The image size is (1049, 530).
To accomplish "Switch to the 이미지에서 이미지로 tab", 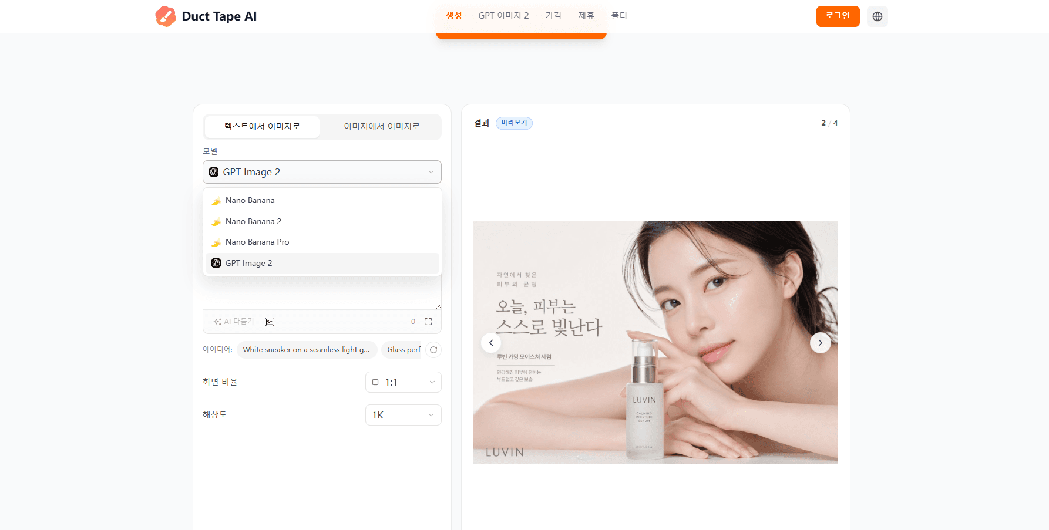I will tap(382, 127).
